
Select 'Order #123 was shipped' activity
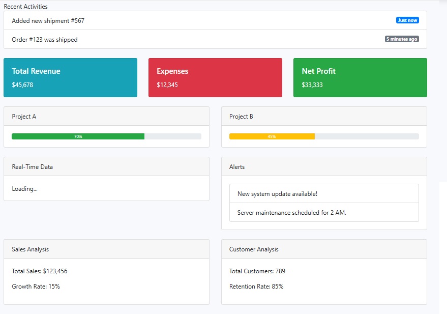(45, 40)
